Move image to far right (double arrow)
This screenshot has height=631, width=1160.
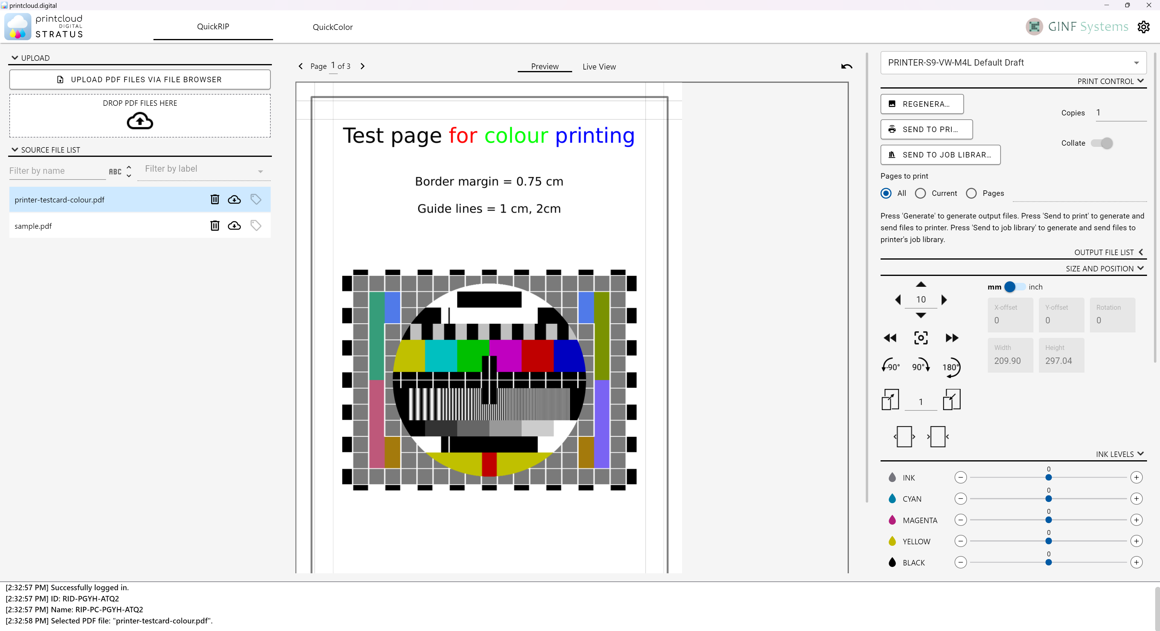[952, 338]
